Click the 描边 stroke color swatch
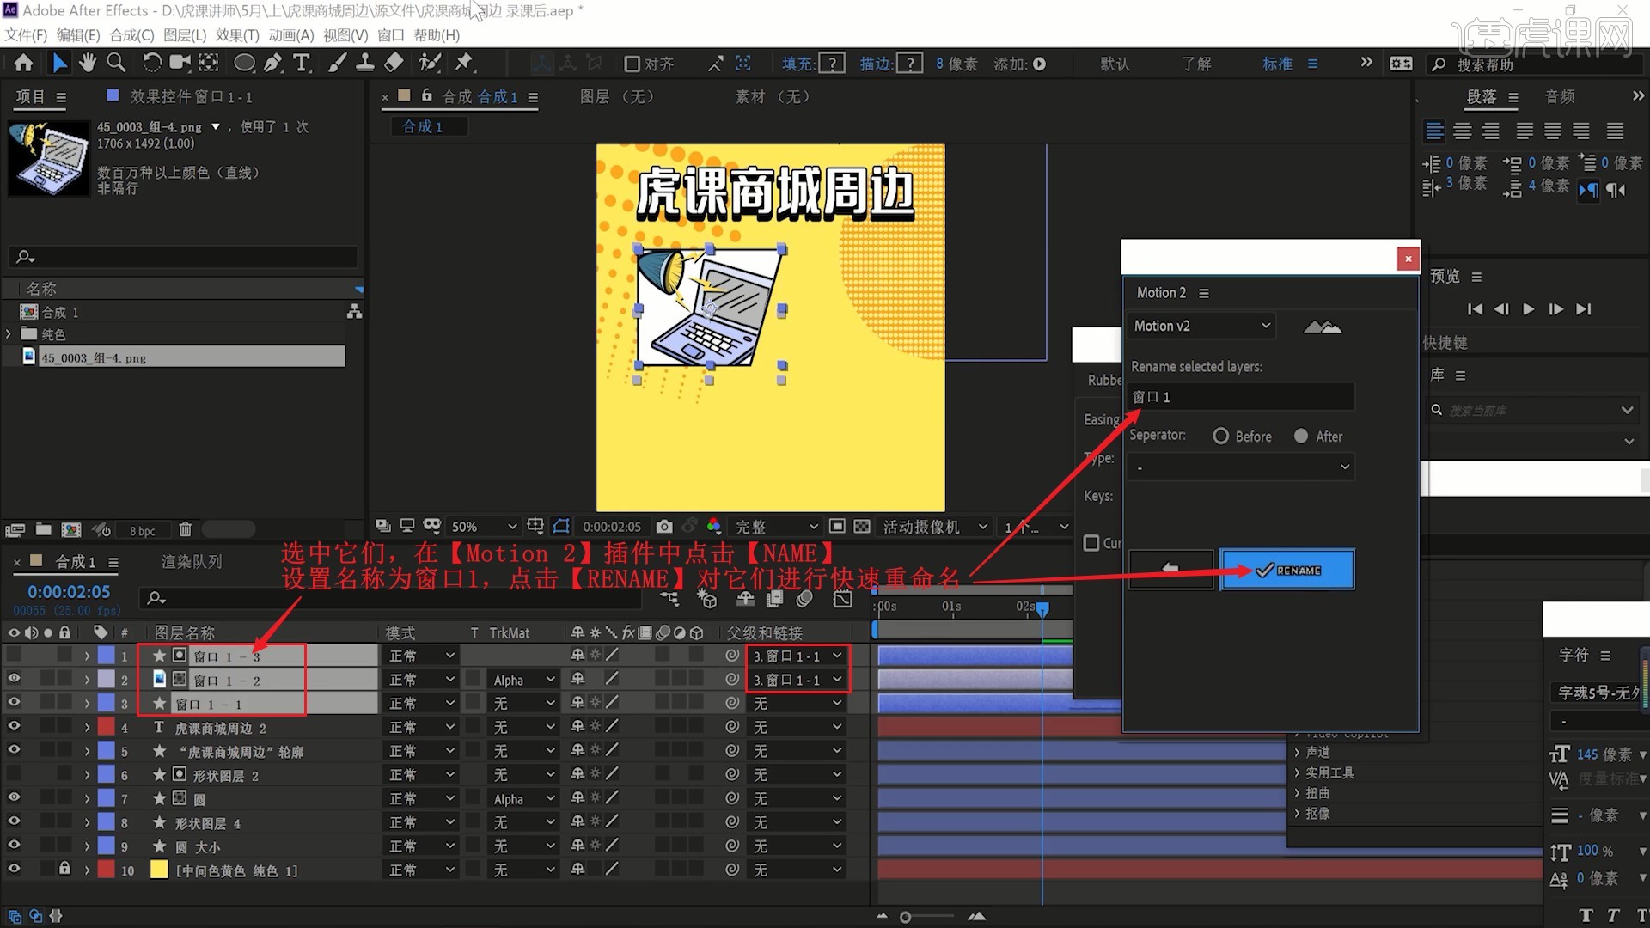 click(910, 64)
